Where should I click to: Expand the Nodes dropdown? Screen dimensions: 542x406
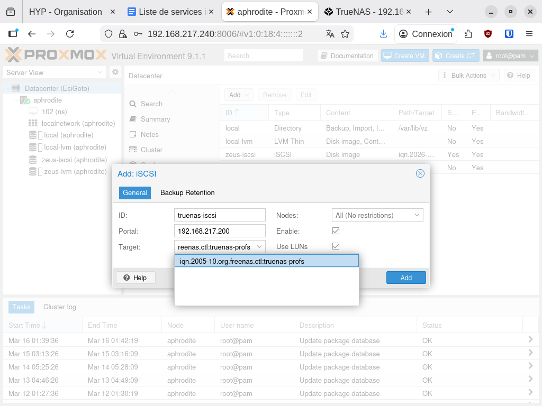pos(417,215)
